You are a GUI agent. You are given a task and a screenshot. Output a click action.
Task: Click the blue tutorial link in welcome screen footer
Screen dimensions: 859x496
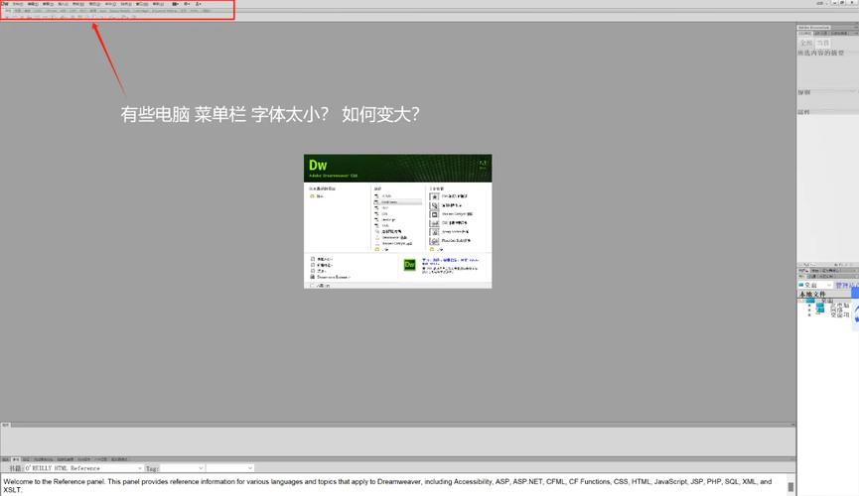pos(450,261)
